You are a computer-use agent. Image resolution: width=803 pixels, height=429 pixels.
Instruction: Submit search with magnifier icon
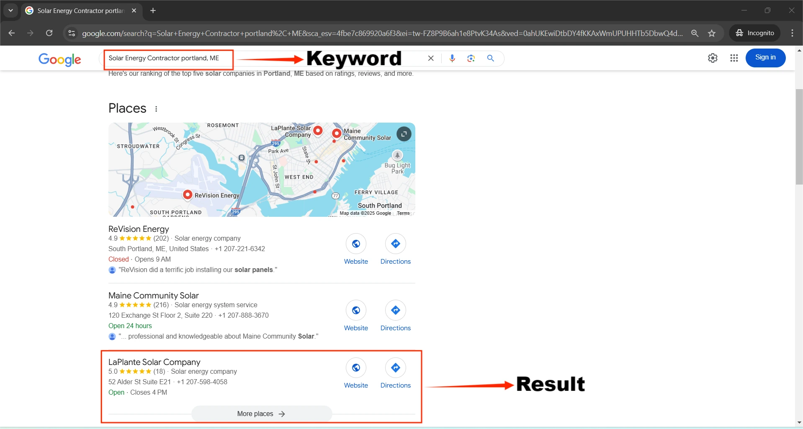[x=491, y=58]
